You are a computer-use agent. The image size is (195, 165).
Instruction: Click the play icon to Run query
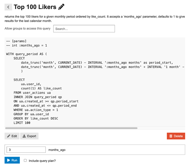[x=9, y=160]
